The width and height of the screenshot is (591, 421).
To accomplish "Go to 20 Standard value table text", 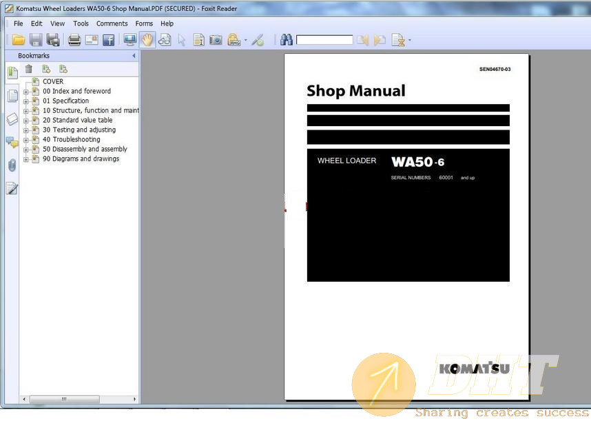I will point(78,120).
